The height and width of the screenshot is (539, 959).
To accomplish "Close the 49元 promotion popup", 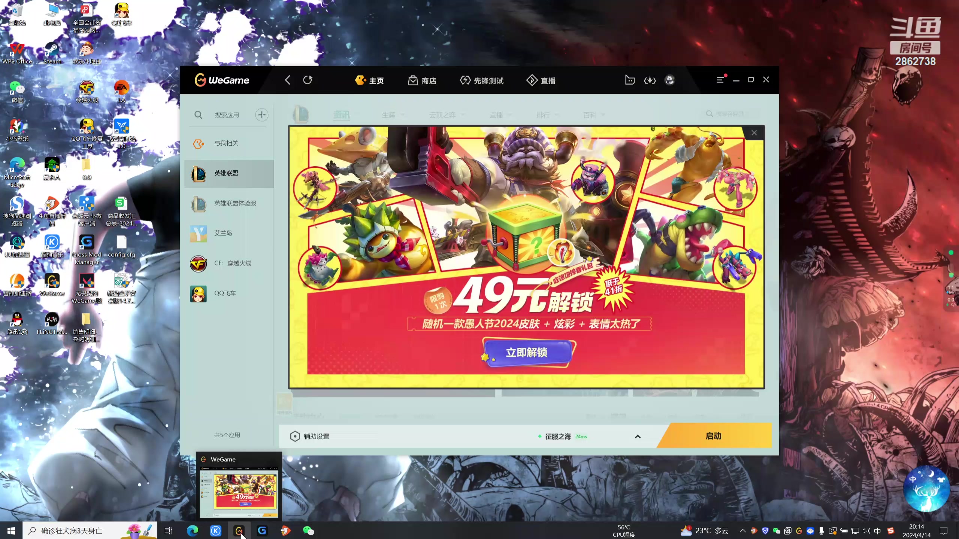I will [x=754, y=133].
